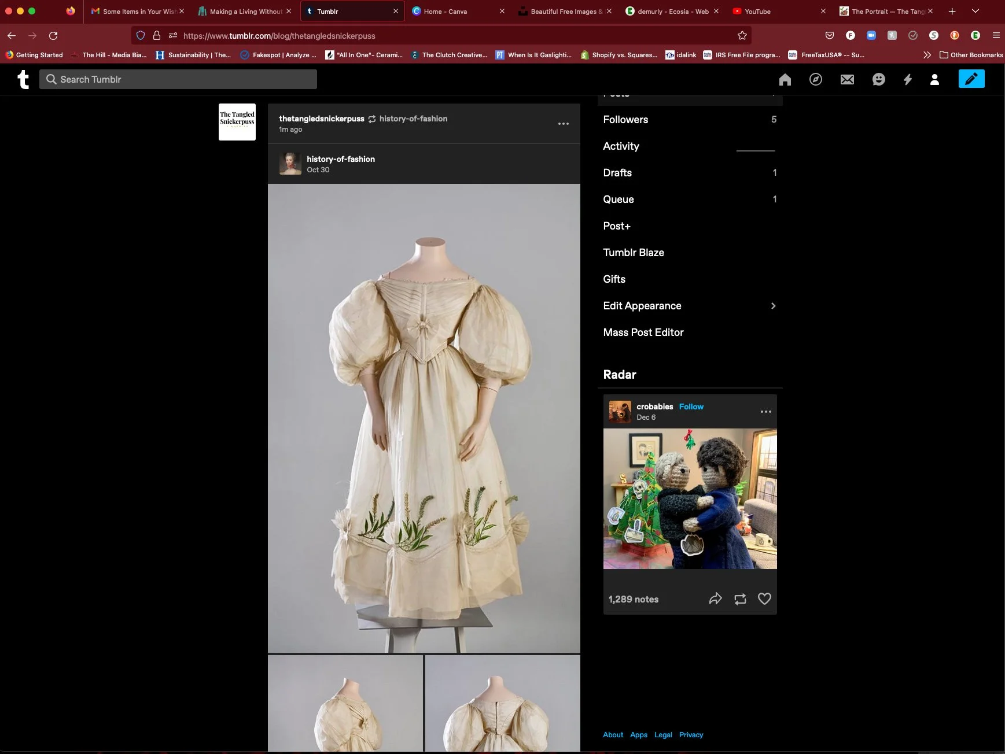
Task: Share the crobabies Radar post
Action: 716,598
